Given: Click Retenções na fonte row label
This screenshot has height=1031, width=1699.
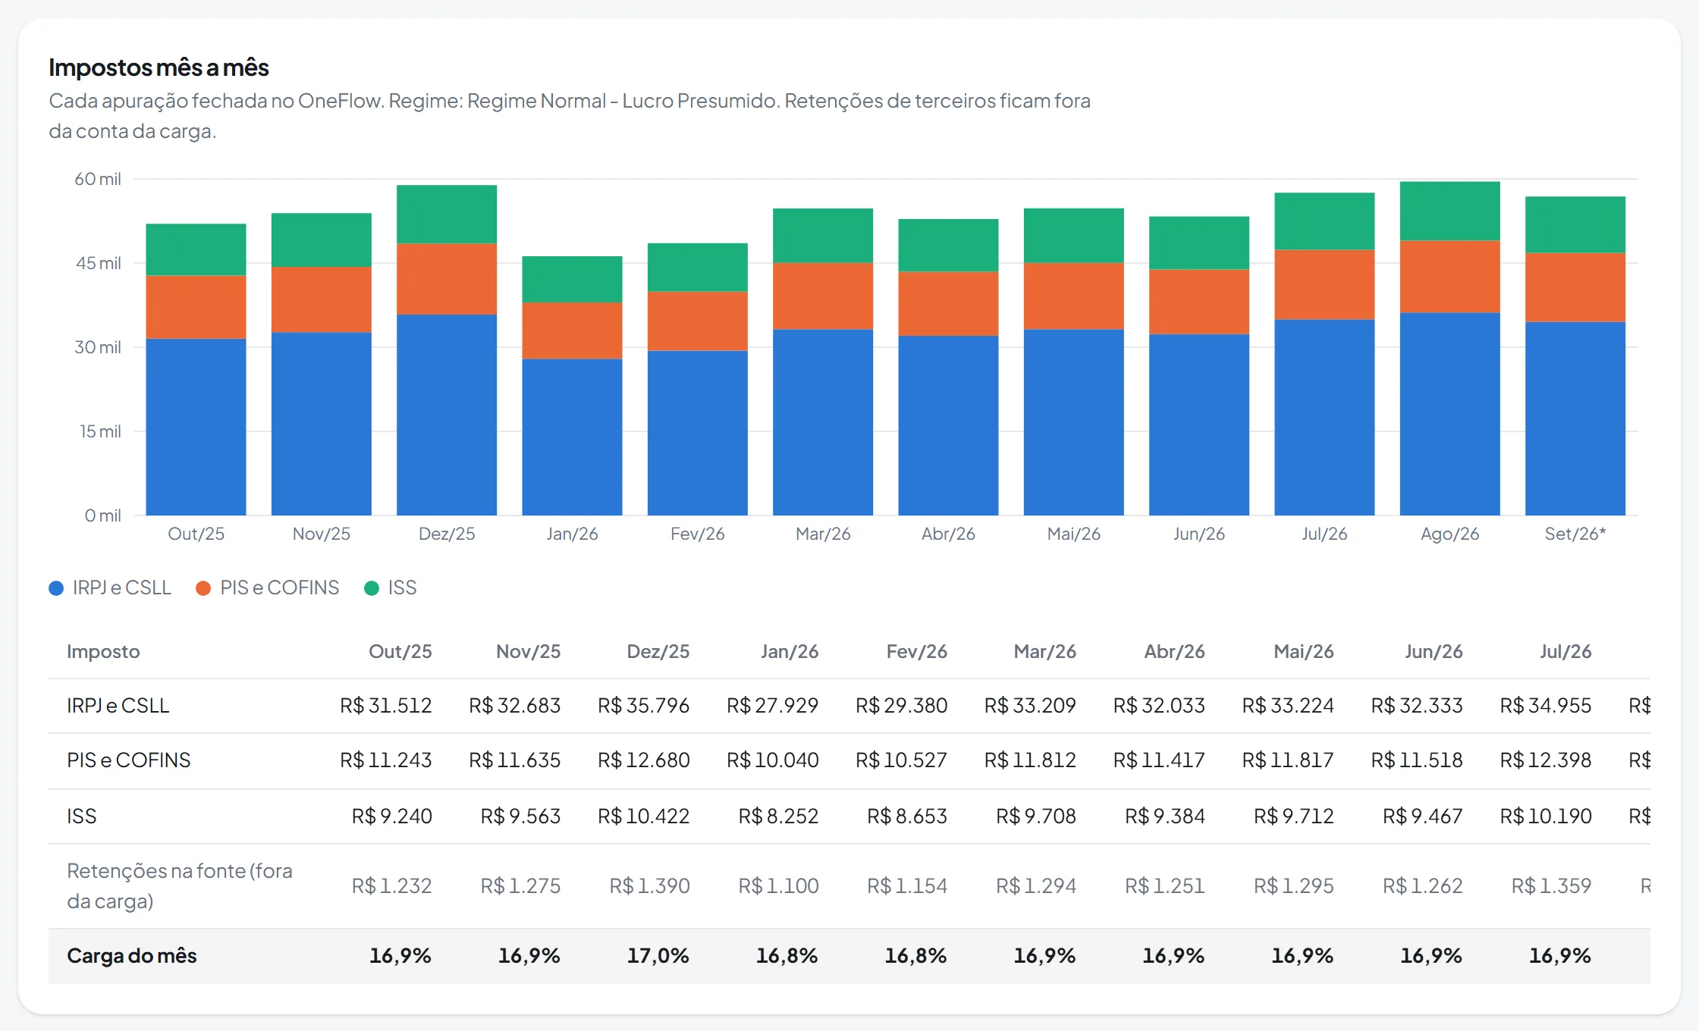Looking at the screenshot, I should [x=180, y=885].
